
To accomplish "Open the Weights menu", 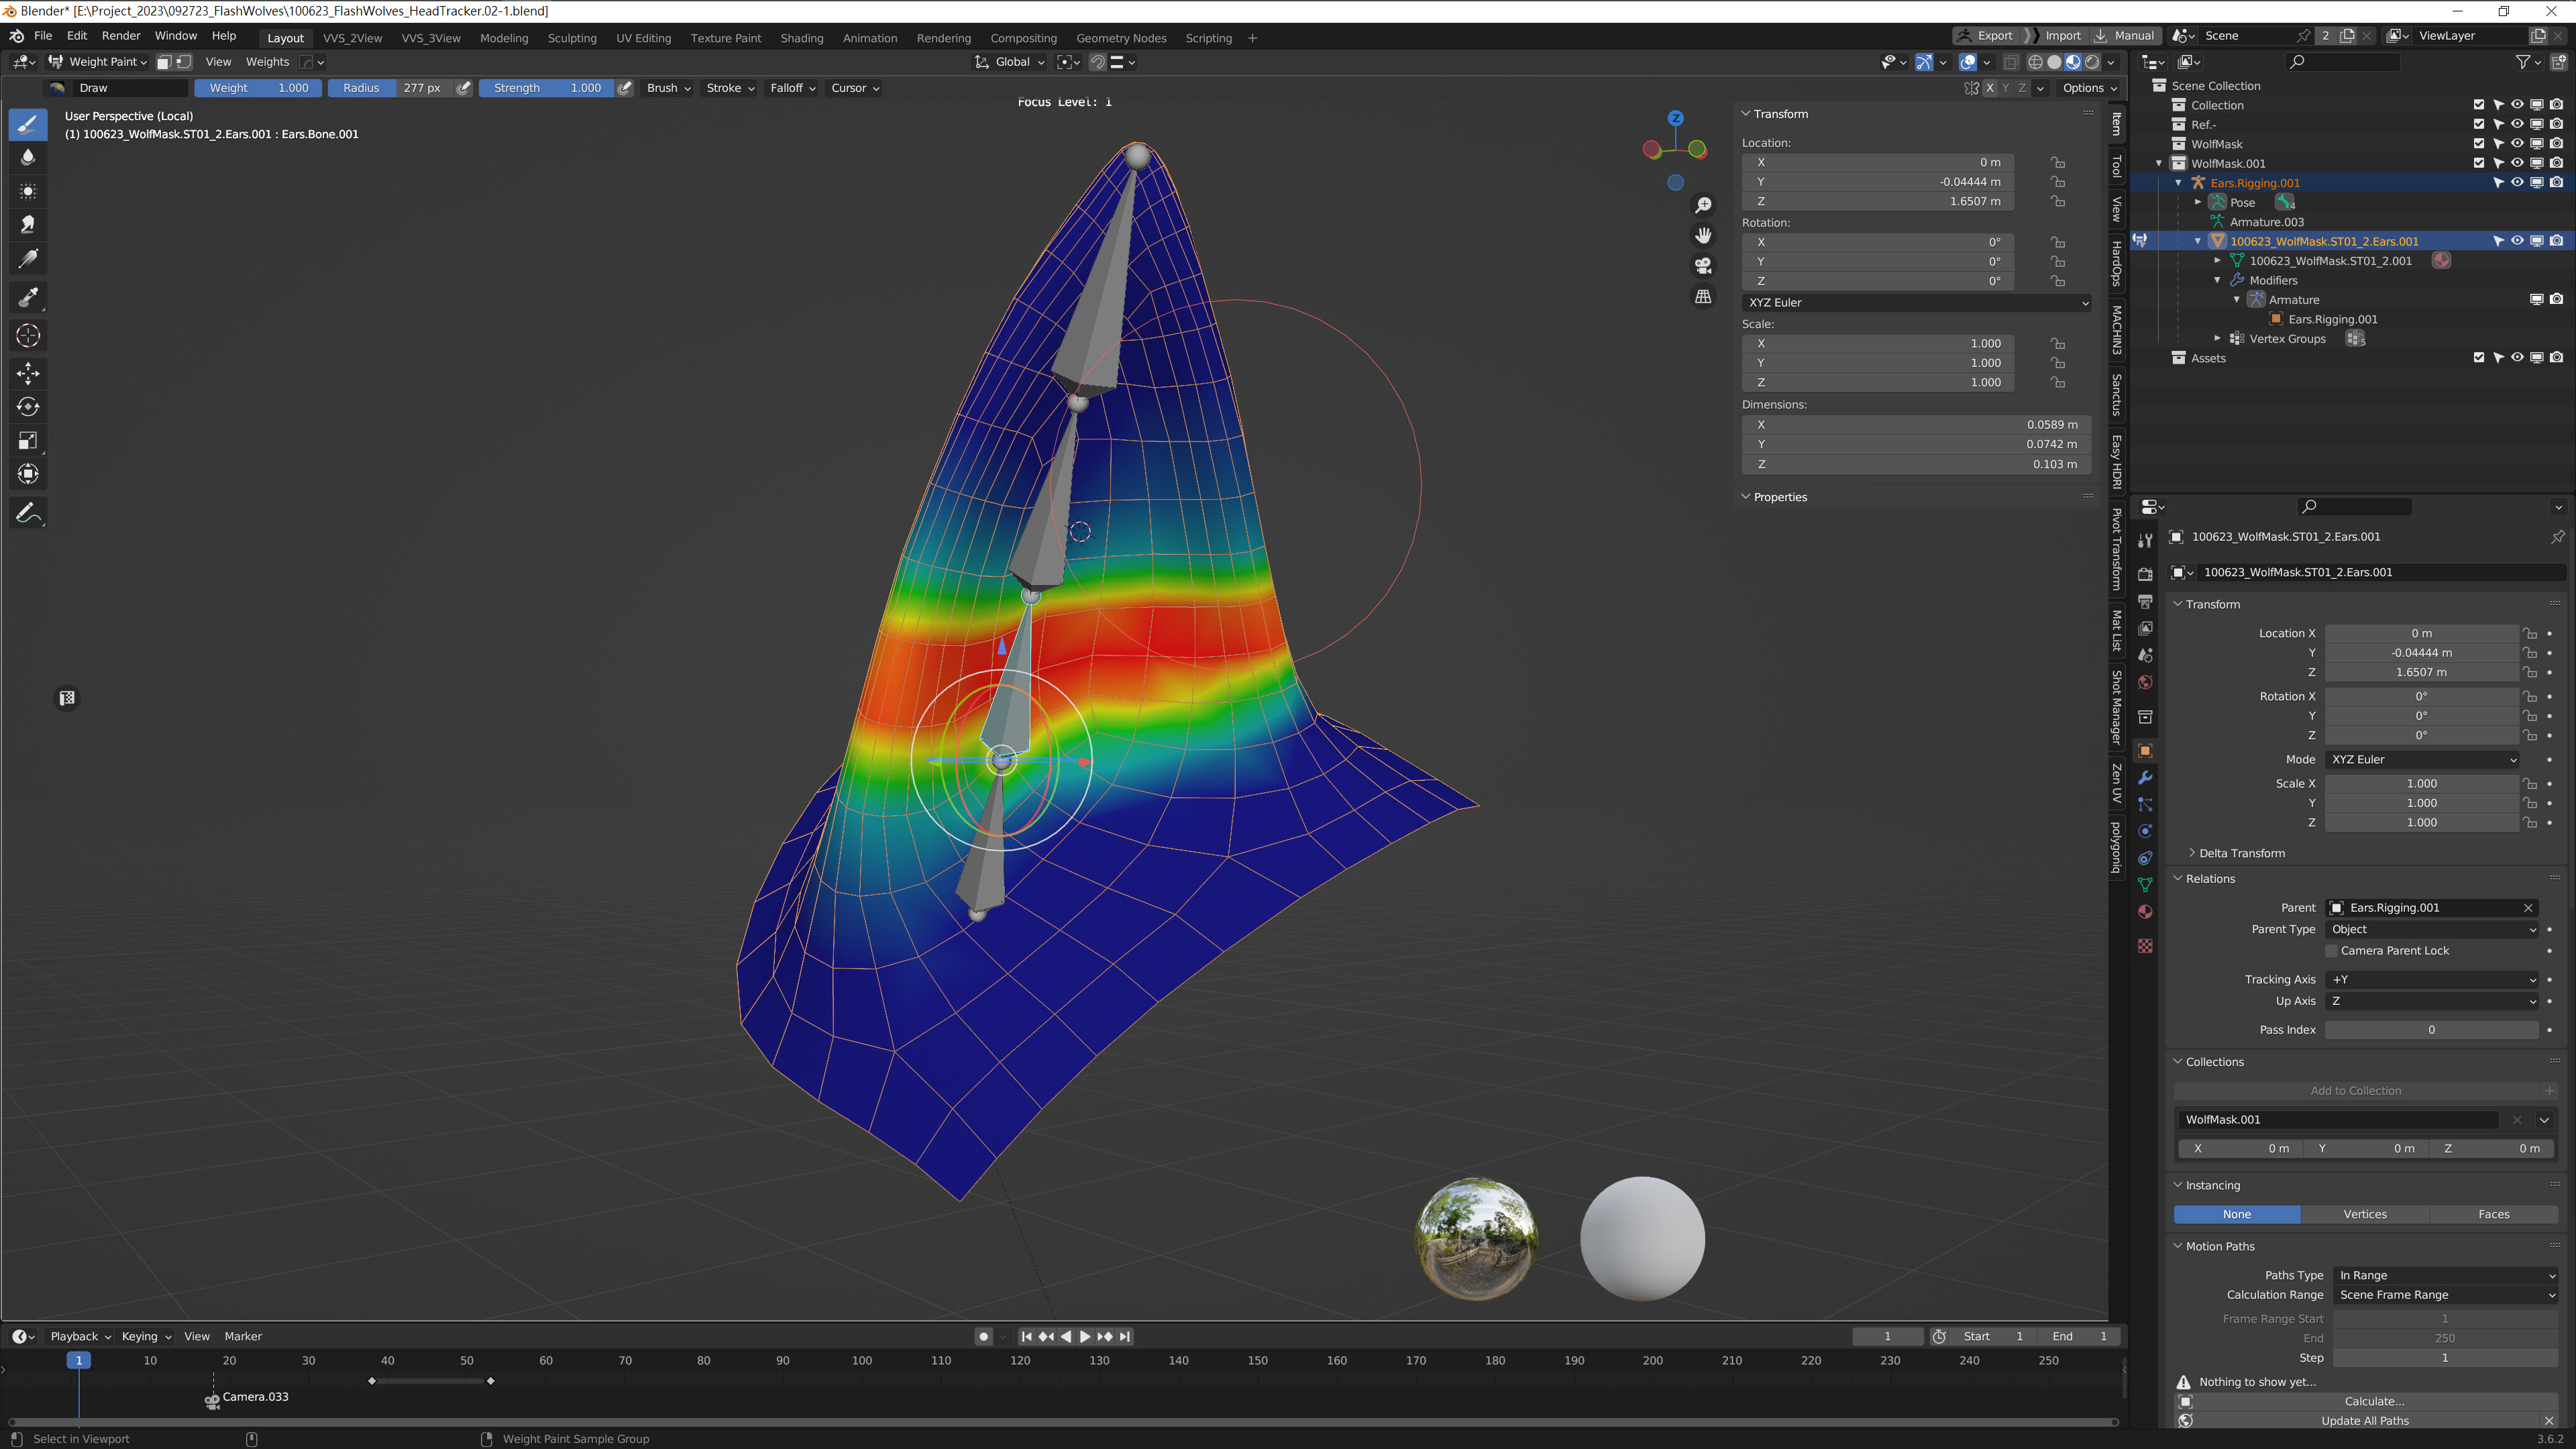I will [x=267, y=62].
